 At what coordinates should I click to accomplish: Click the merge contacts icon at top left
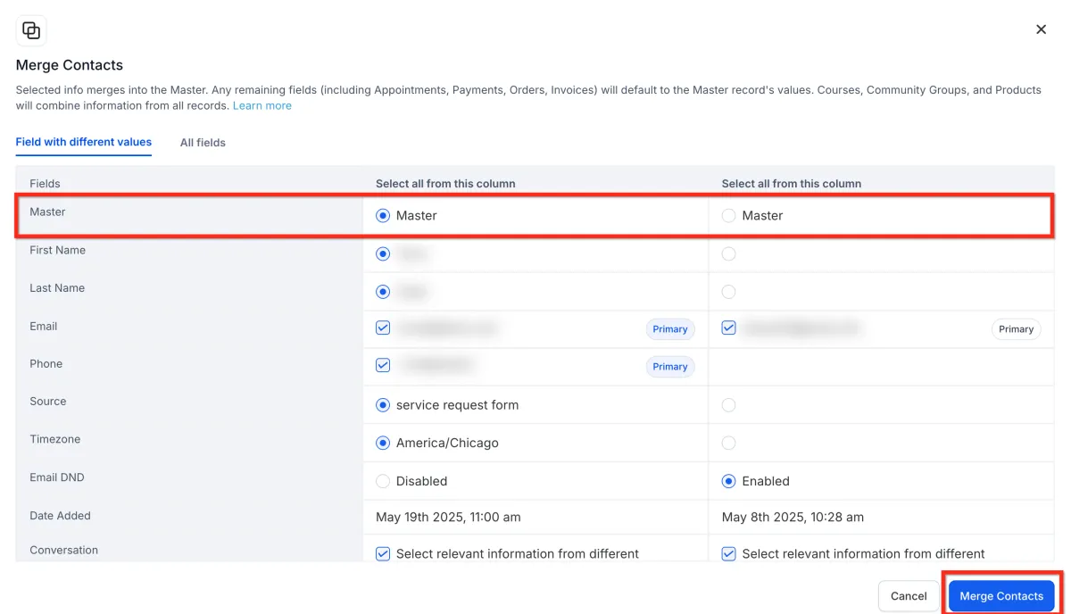coord(31,29)
